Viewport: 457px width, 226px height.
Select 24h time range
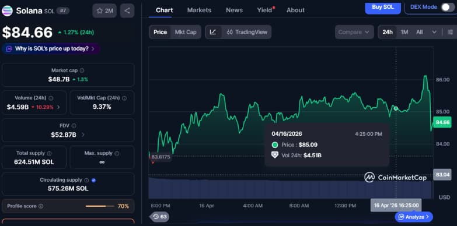pos(388,32)
